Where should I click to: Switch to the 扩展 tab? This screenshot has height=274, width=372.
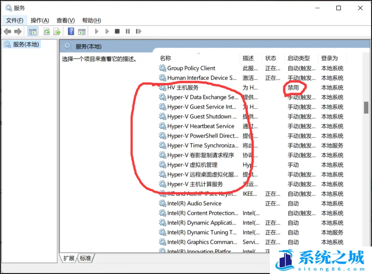(x=69, y=258)
